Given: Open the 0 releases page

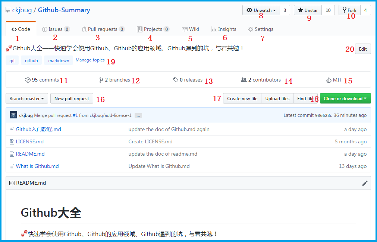Looking at the screenshot, I should coord(188,80).
